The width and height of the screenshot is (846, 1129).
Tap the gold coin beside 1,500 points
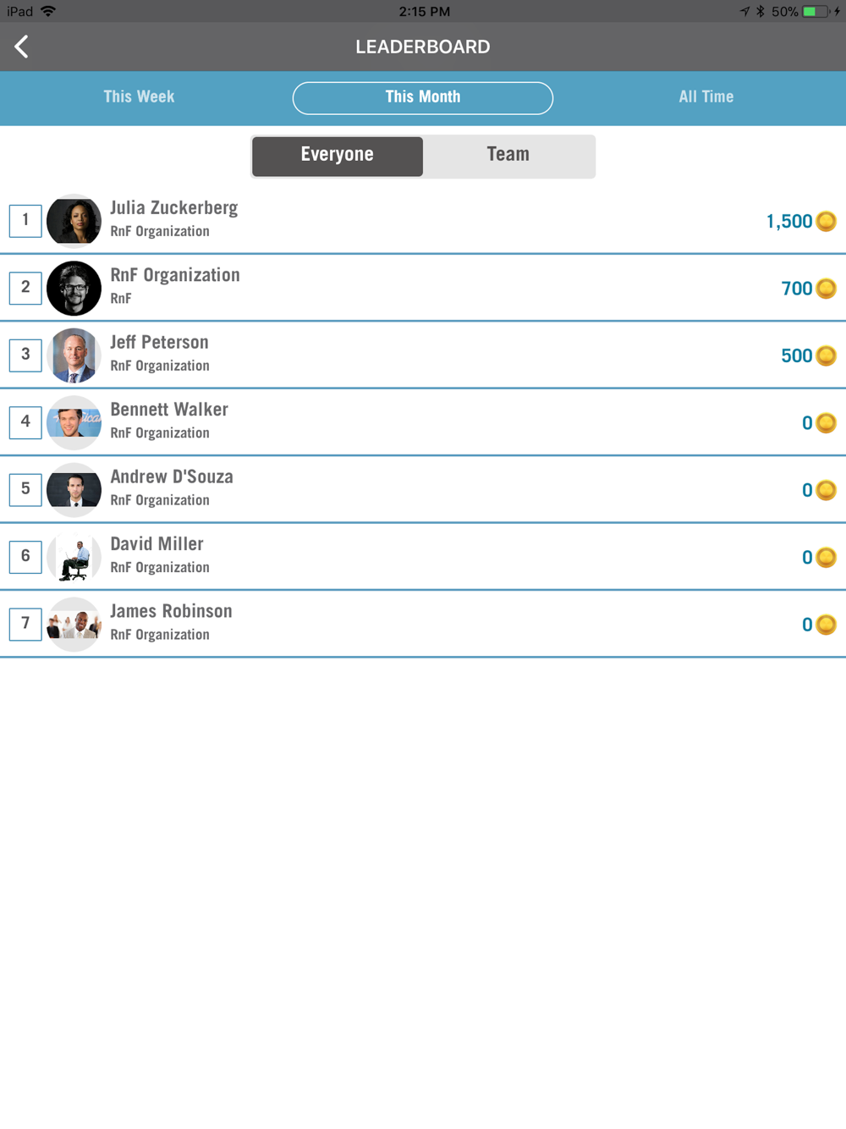pos(827,221)
